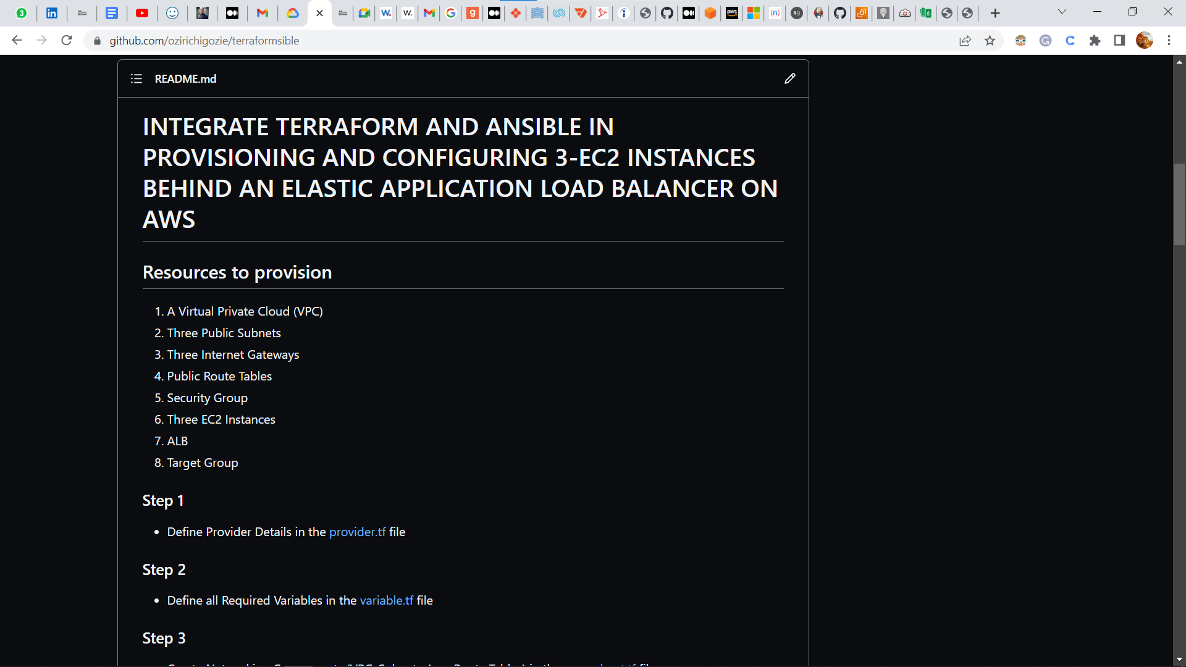Open the variable.tf link
This screenshot has width=1186, height=667.
387,600
